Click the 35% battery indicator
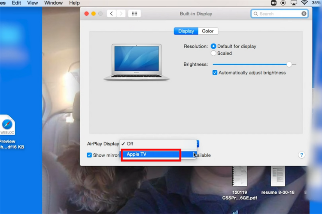This screenshot has width=322, height=214. coord(317,3)
